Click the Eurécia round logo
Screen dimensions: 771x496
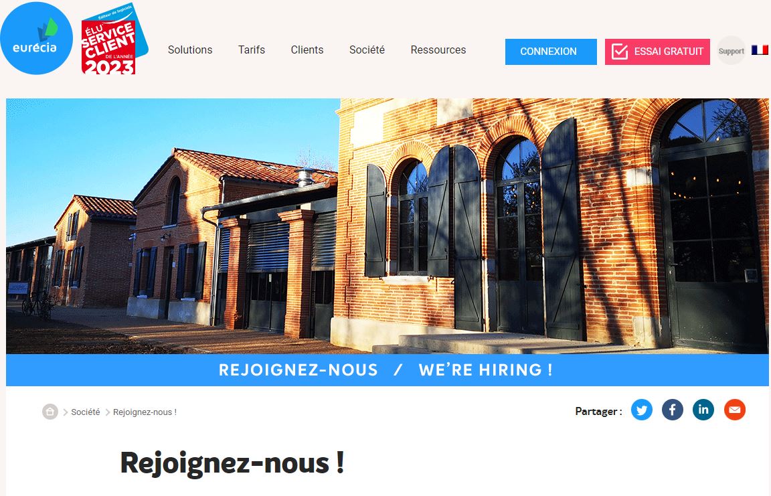[x=36, y=38]
